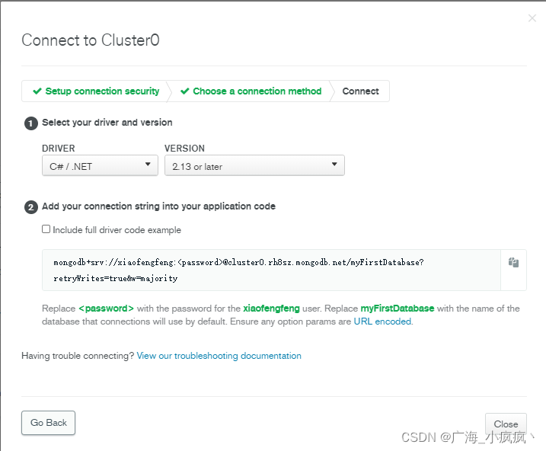This screenshot has height=451, width=546.
Task: Copy the connection string with clipboard icon
Action: (x=513, y=263)
